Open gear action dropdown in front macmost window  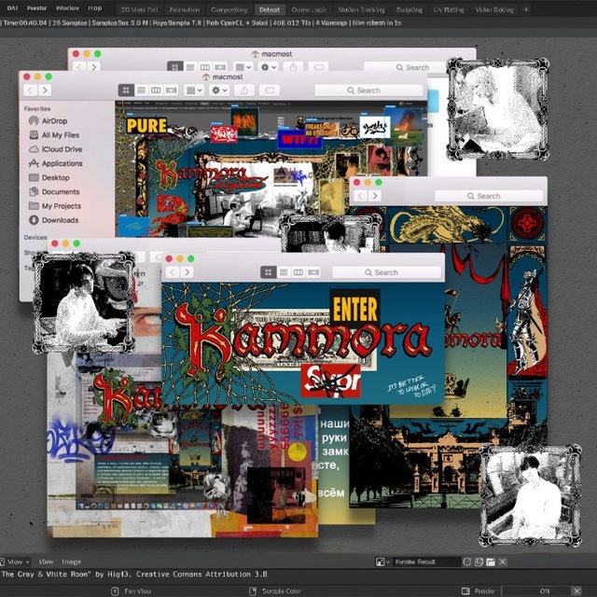pos(219,90)
